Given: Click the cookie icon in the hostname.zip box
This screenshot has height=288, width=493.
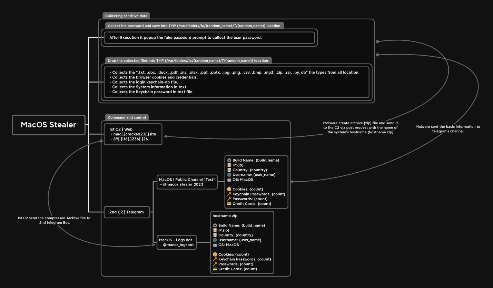Looking at the screenshot, I should point(215,255).
